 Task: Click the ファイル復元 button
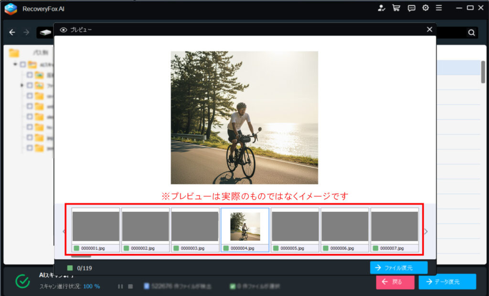click(398, 268)
